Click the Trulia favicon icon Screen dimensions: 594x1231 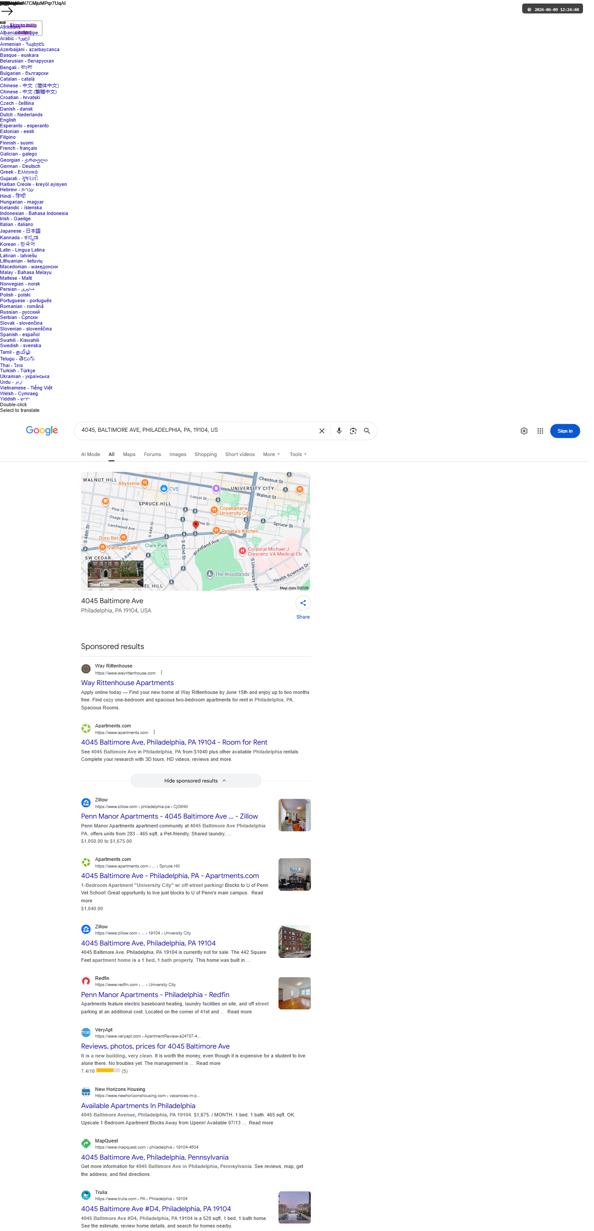[86, 1195]
